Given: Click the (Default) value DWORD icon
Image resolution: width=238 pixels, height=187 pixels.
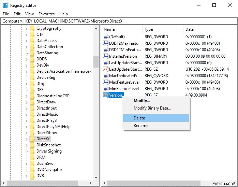Looking at the screenshot, I should pos(106,37).
